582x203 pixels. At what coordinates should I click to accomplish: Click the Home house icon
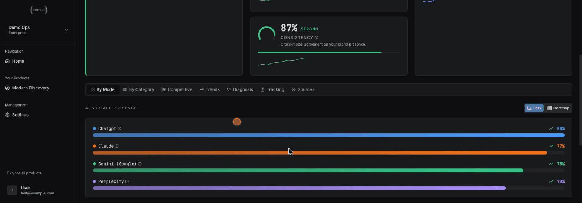pos(7,61)
